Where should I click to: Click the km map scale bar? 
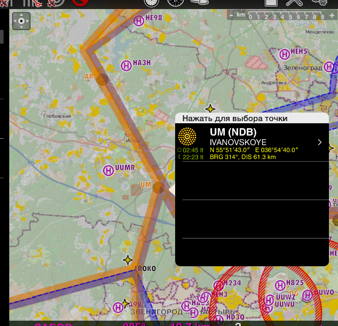(x=281, y=16)
